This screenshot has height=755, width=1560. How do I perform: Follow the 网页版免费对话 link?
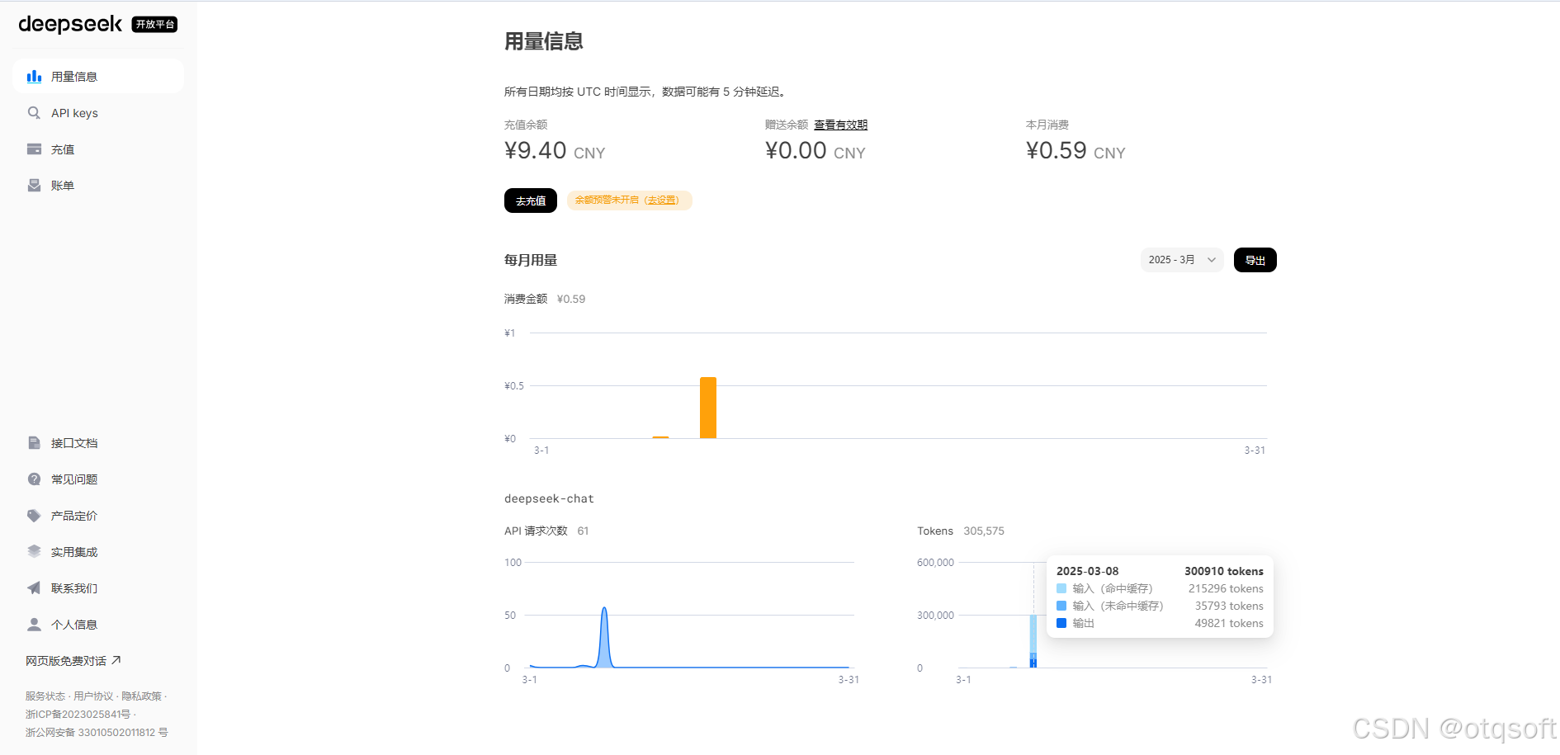coord(73,661)
